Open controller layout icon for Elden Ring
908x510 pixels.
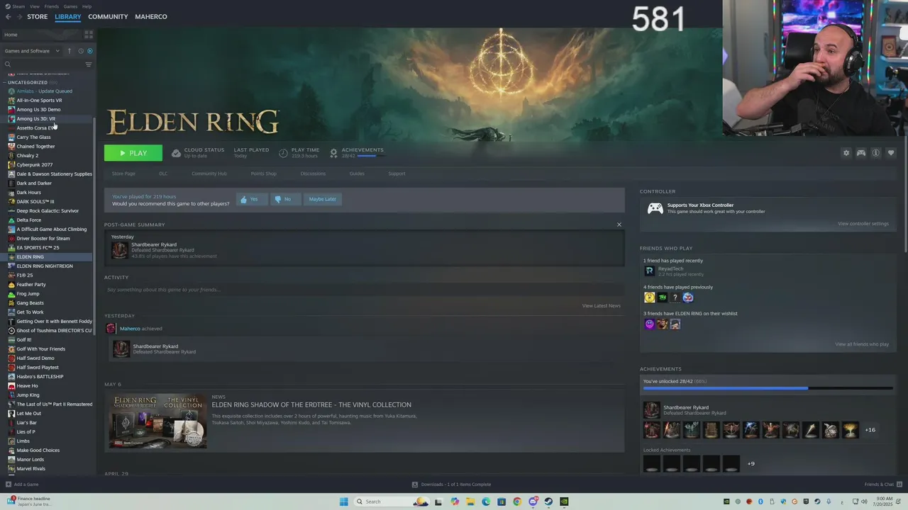(860, 153)
